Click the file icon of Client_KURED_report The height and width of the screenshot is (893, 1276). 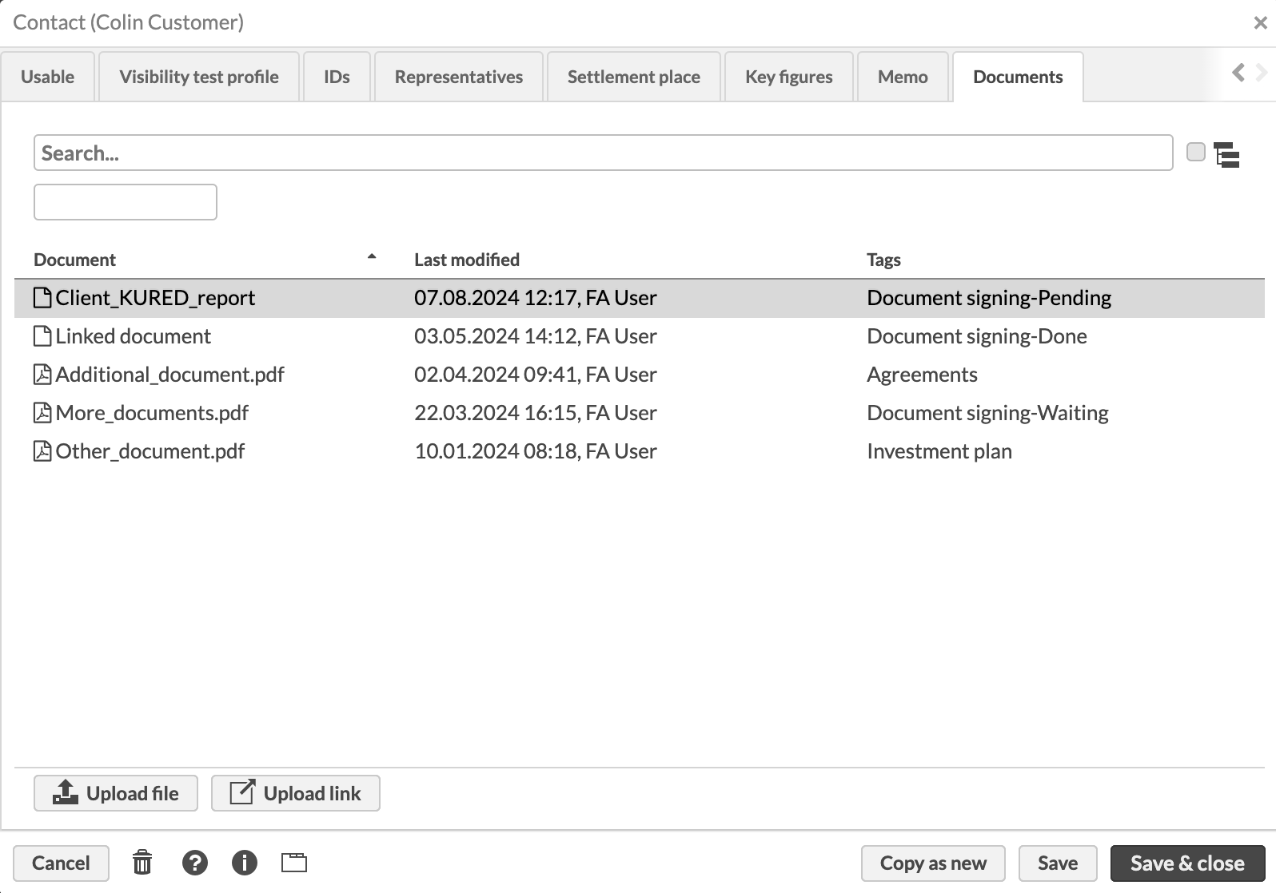coord(42,298)
